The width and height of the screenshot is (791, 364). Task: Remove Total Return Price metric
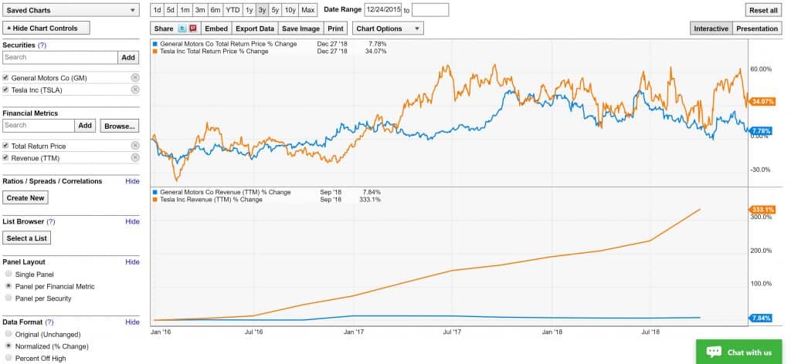point(135,146)
